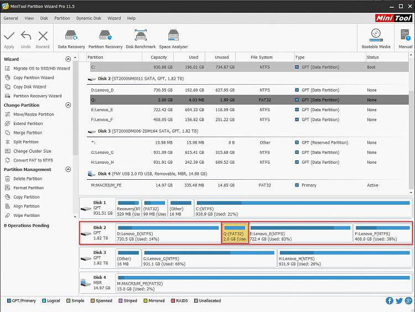Select Copy Partition in Partition Management
Viewport: 415px width, 312px height.
click(22, 197)
